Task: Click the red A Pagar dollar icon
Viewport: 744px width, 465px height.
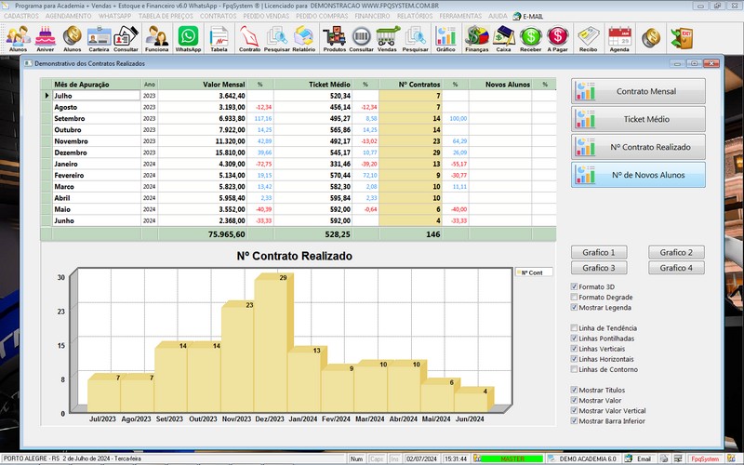Action: [557, 38]
